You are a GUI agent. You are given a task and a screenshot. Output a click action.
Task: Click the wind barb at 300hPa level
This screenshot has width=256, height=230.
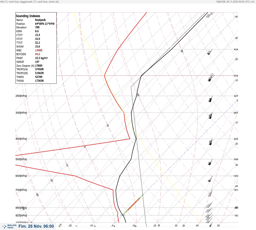[x=210, y=116]
